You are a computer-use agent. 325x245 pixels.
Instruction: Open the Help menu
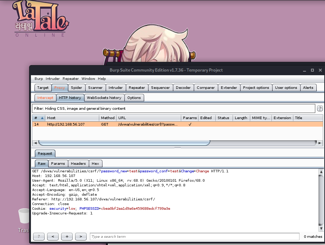tap(102, 79)
